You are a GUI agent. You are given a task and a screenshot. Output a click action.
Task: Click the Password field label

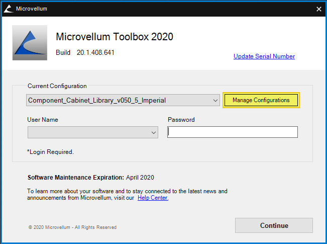point(181,120)
